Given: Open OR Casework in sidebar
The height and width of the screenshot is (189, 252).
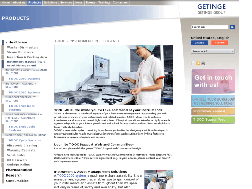Looking at the screenshot, I should pyautogui.click(x=17, y=160).
